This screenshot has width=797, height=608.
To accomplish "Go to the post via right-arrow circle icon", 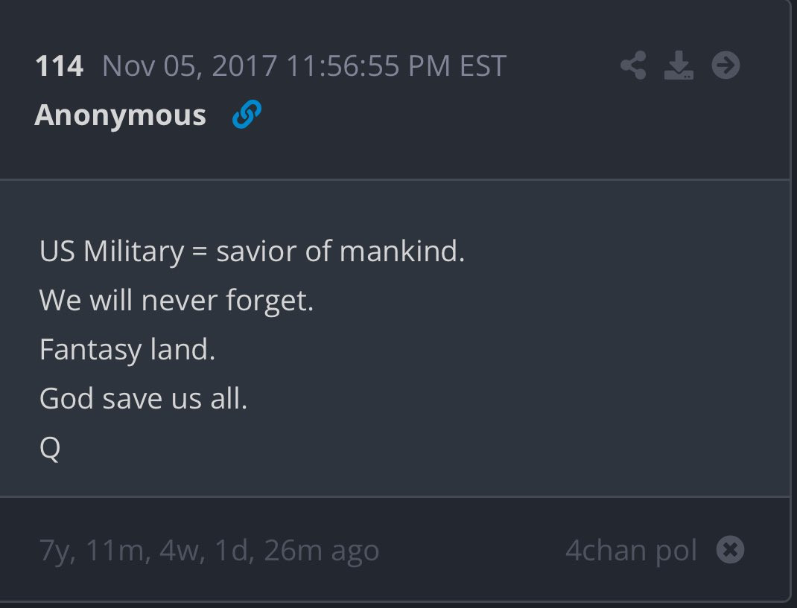I will point(725,66).
